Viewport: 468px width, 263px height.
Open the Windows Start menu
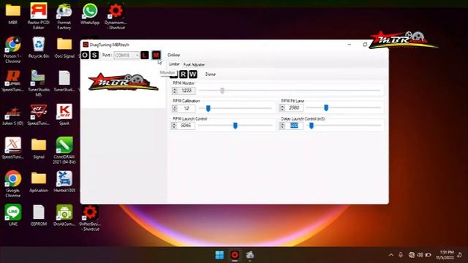tap(219, 255)
